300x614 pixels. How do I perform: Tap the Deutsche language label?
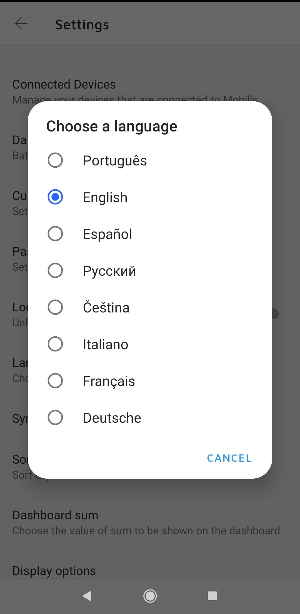pos(112,418)
